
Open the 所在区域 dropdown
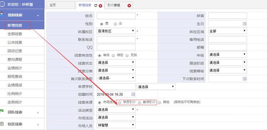pyautogui.click(x=227, y=31)
